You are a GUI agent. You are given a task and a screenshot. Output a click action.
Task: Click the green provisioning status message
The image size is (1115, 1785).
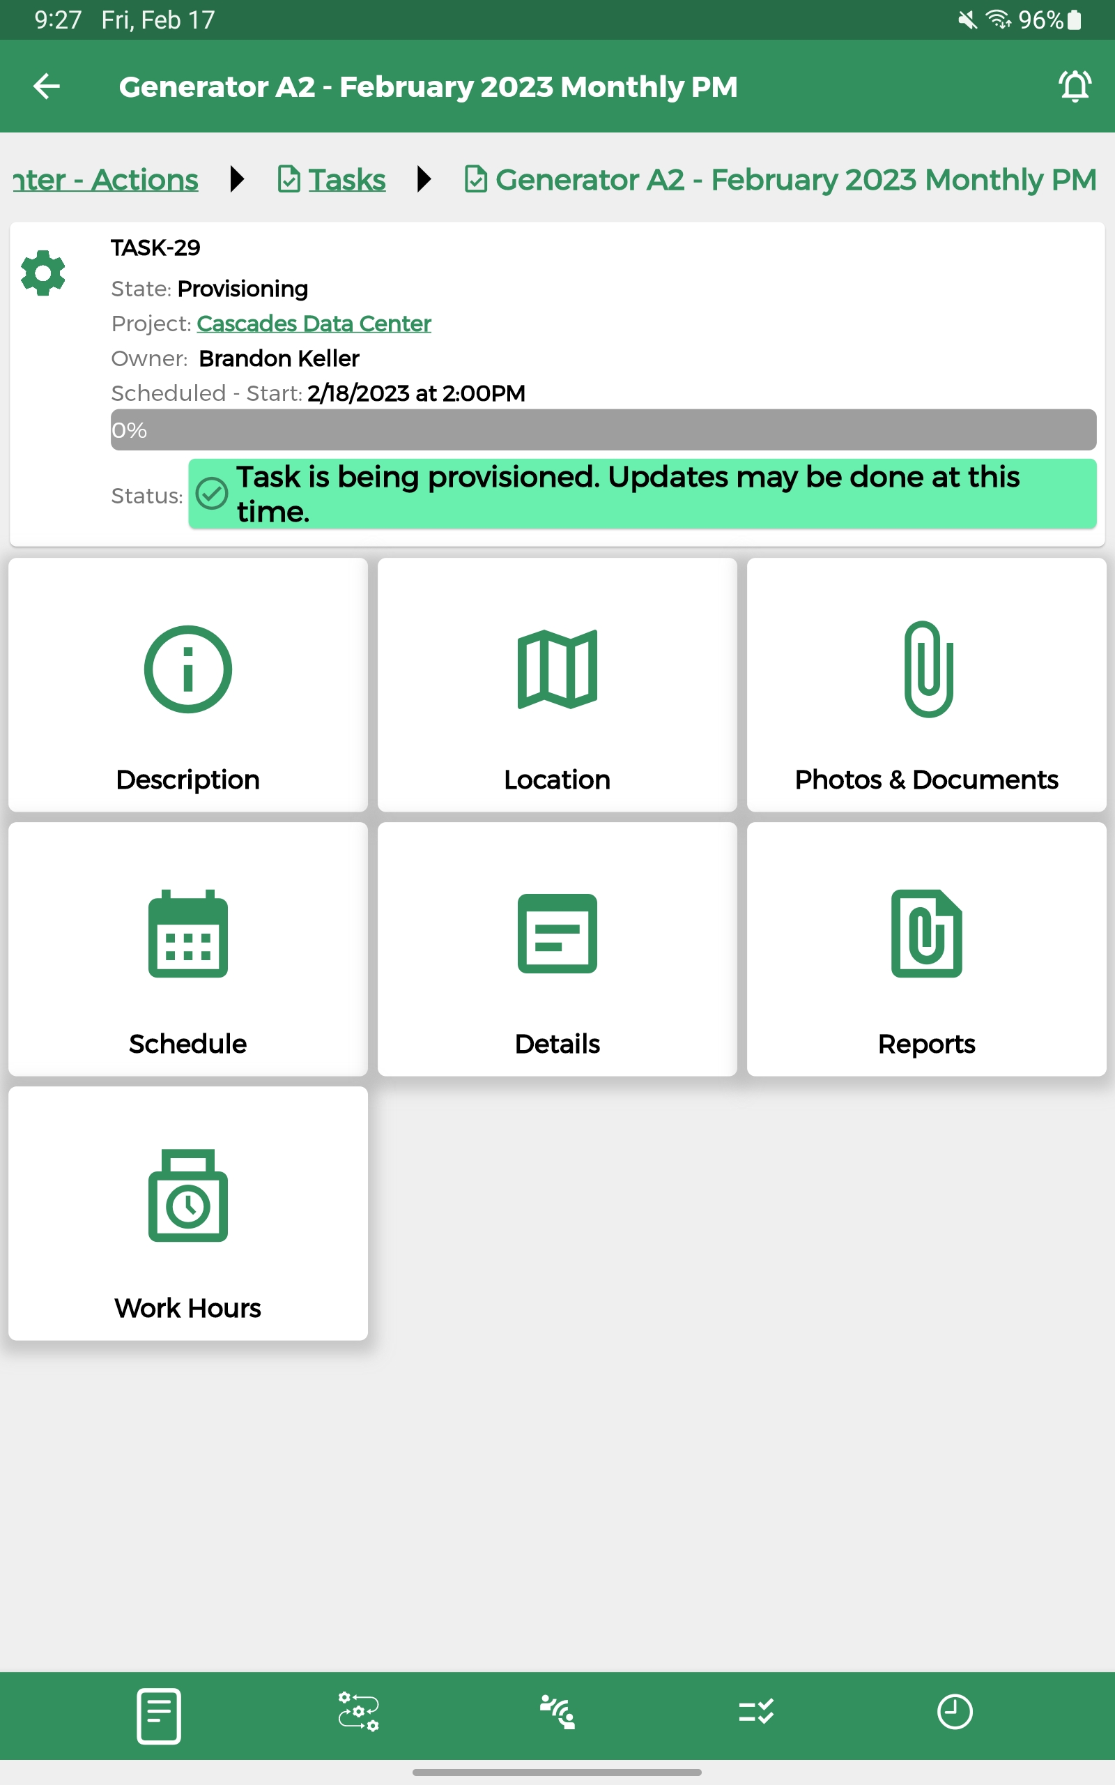[643, 494]
